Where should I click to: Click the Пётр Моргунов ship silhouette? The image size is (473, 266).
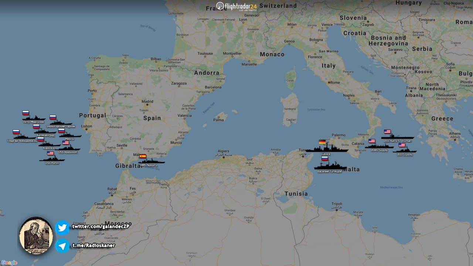tap(34, 118)
